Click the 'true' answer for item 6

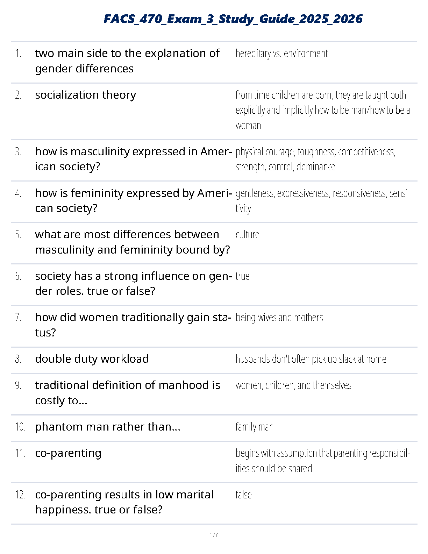[243, 276]
